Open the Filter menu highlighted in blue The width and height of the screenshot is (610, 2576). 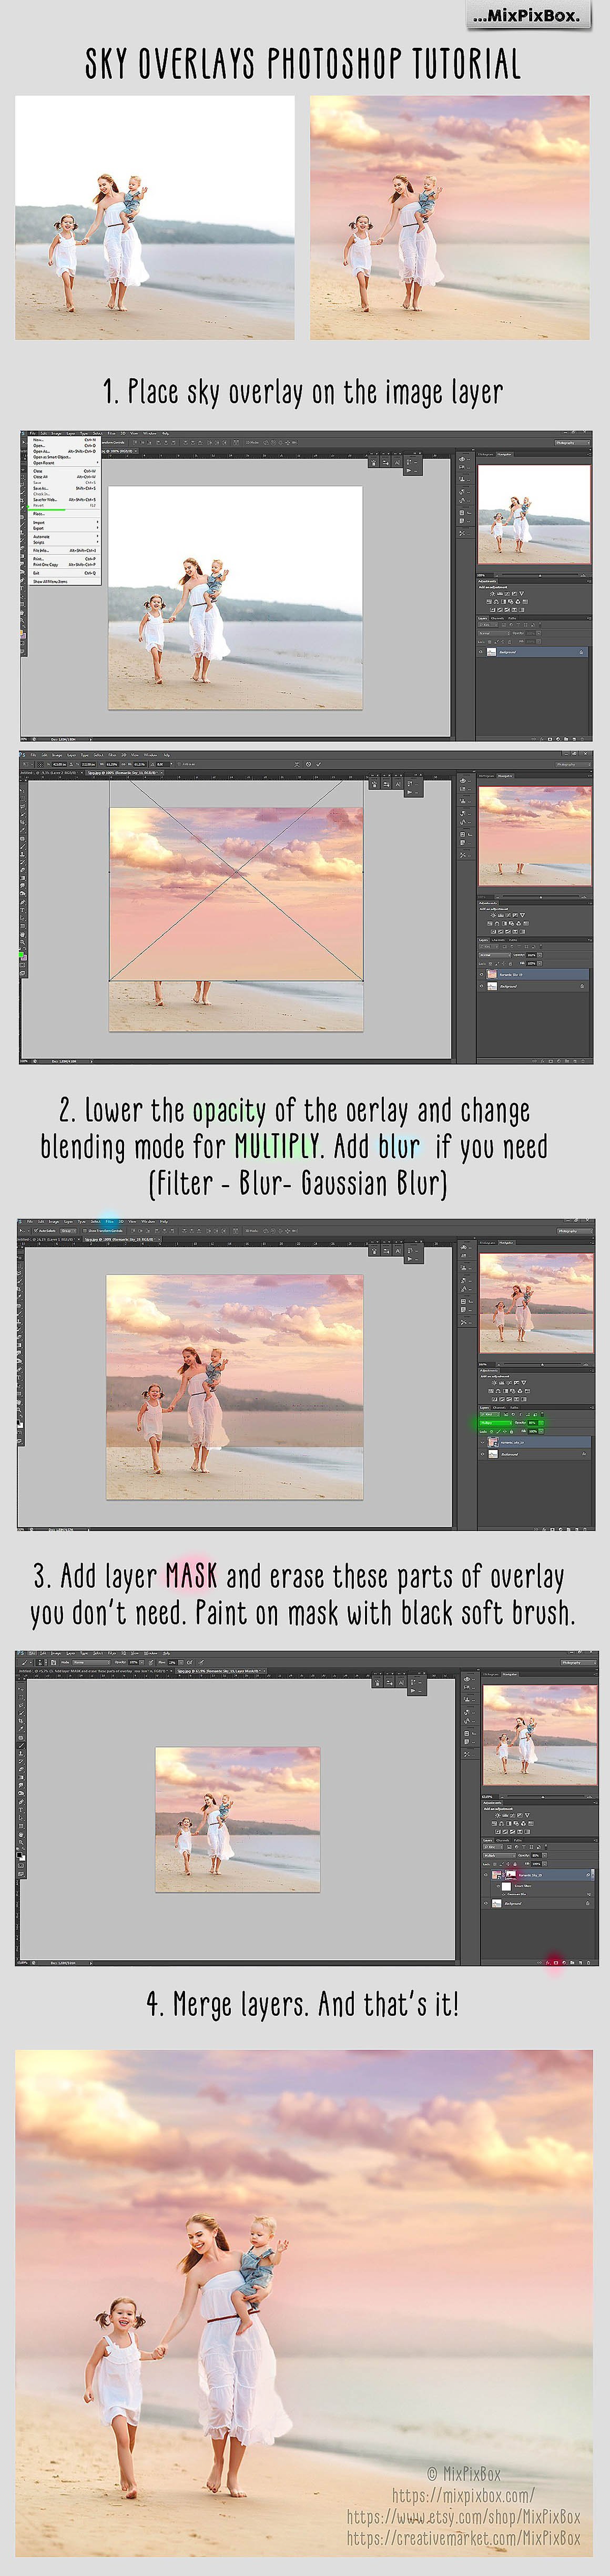(109, 1221)
